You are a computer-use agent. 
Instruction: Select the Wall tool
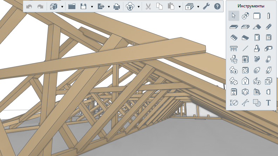pos(257,16)
